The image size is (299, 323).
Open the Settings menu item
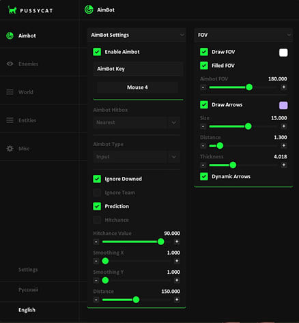28,270
